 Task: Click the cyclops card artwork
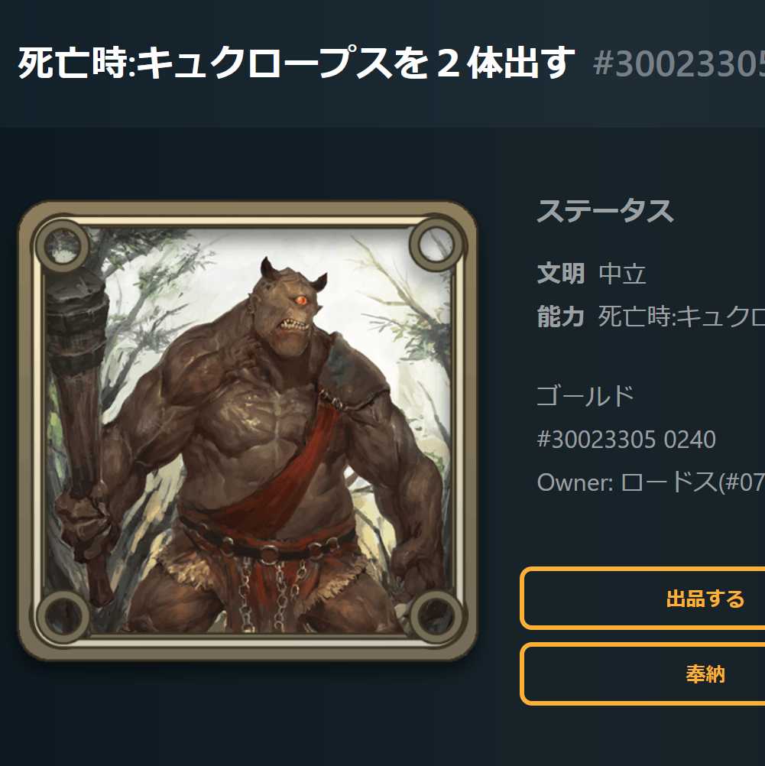coord(248,430)
